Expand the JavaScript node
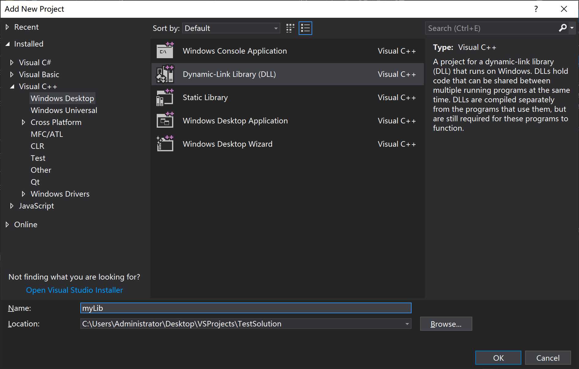This screenshot has width=579, height=369. 12,206
